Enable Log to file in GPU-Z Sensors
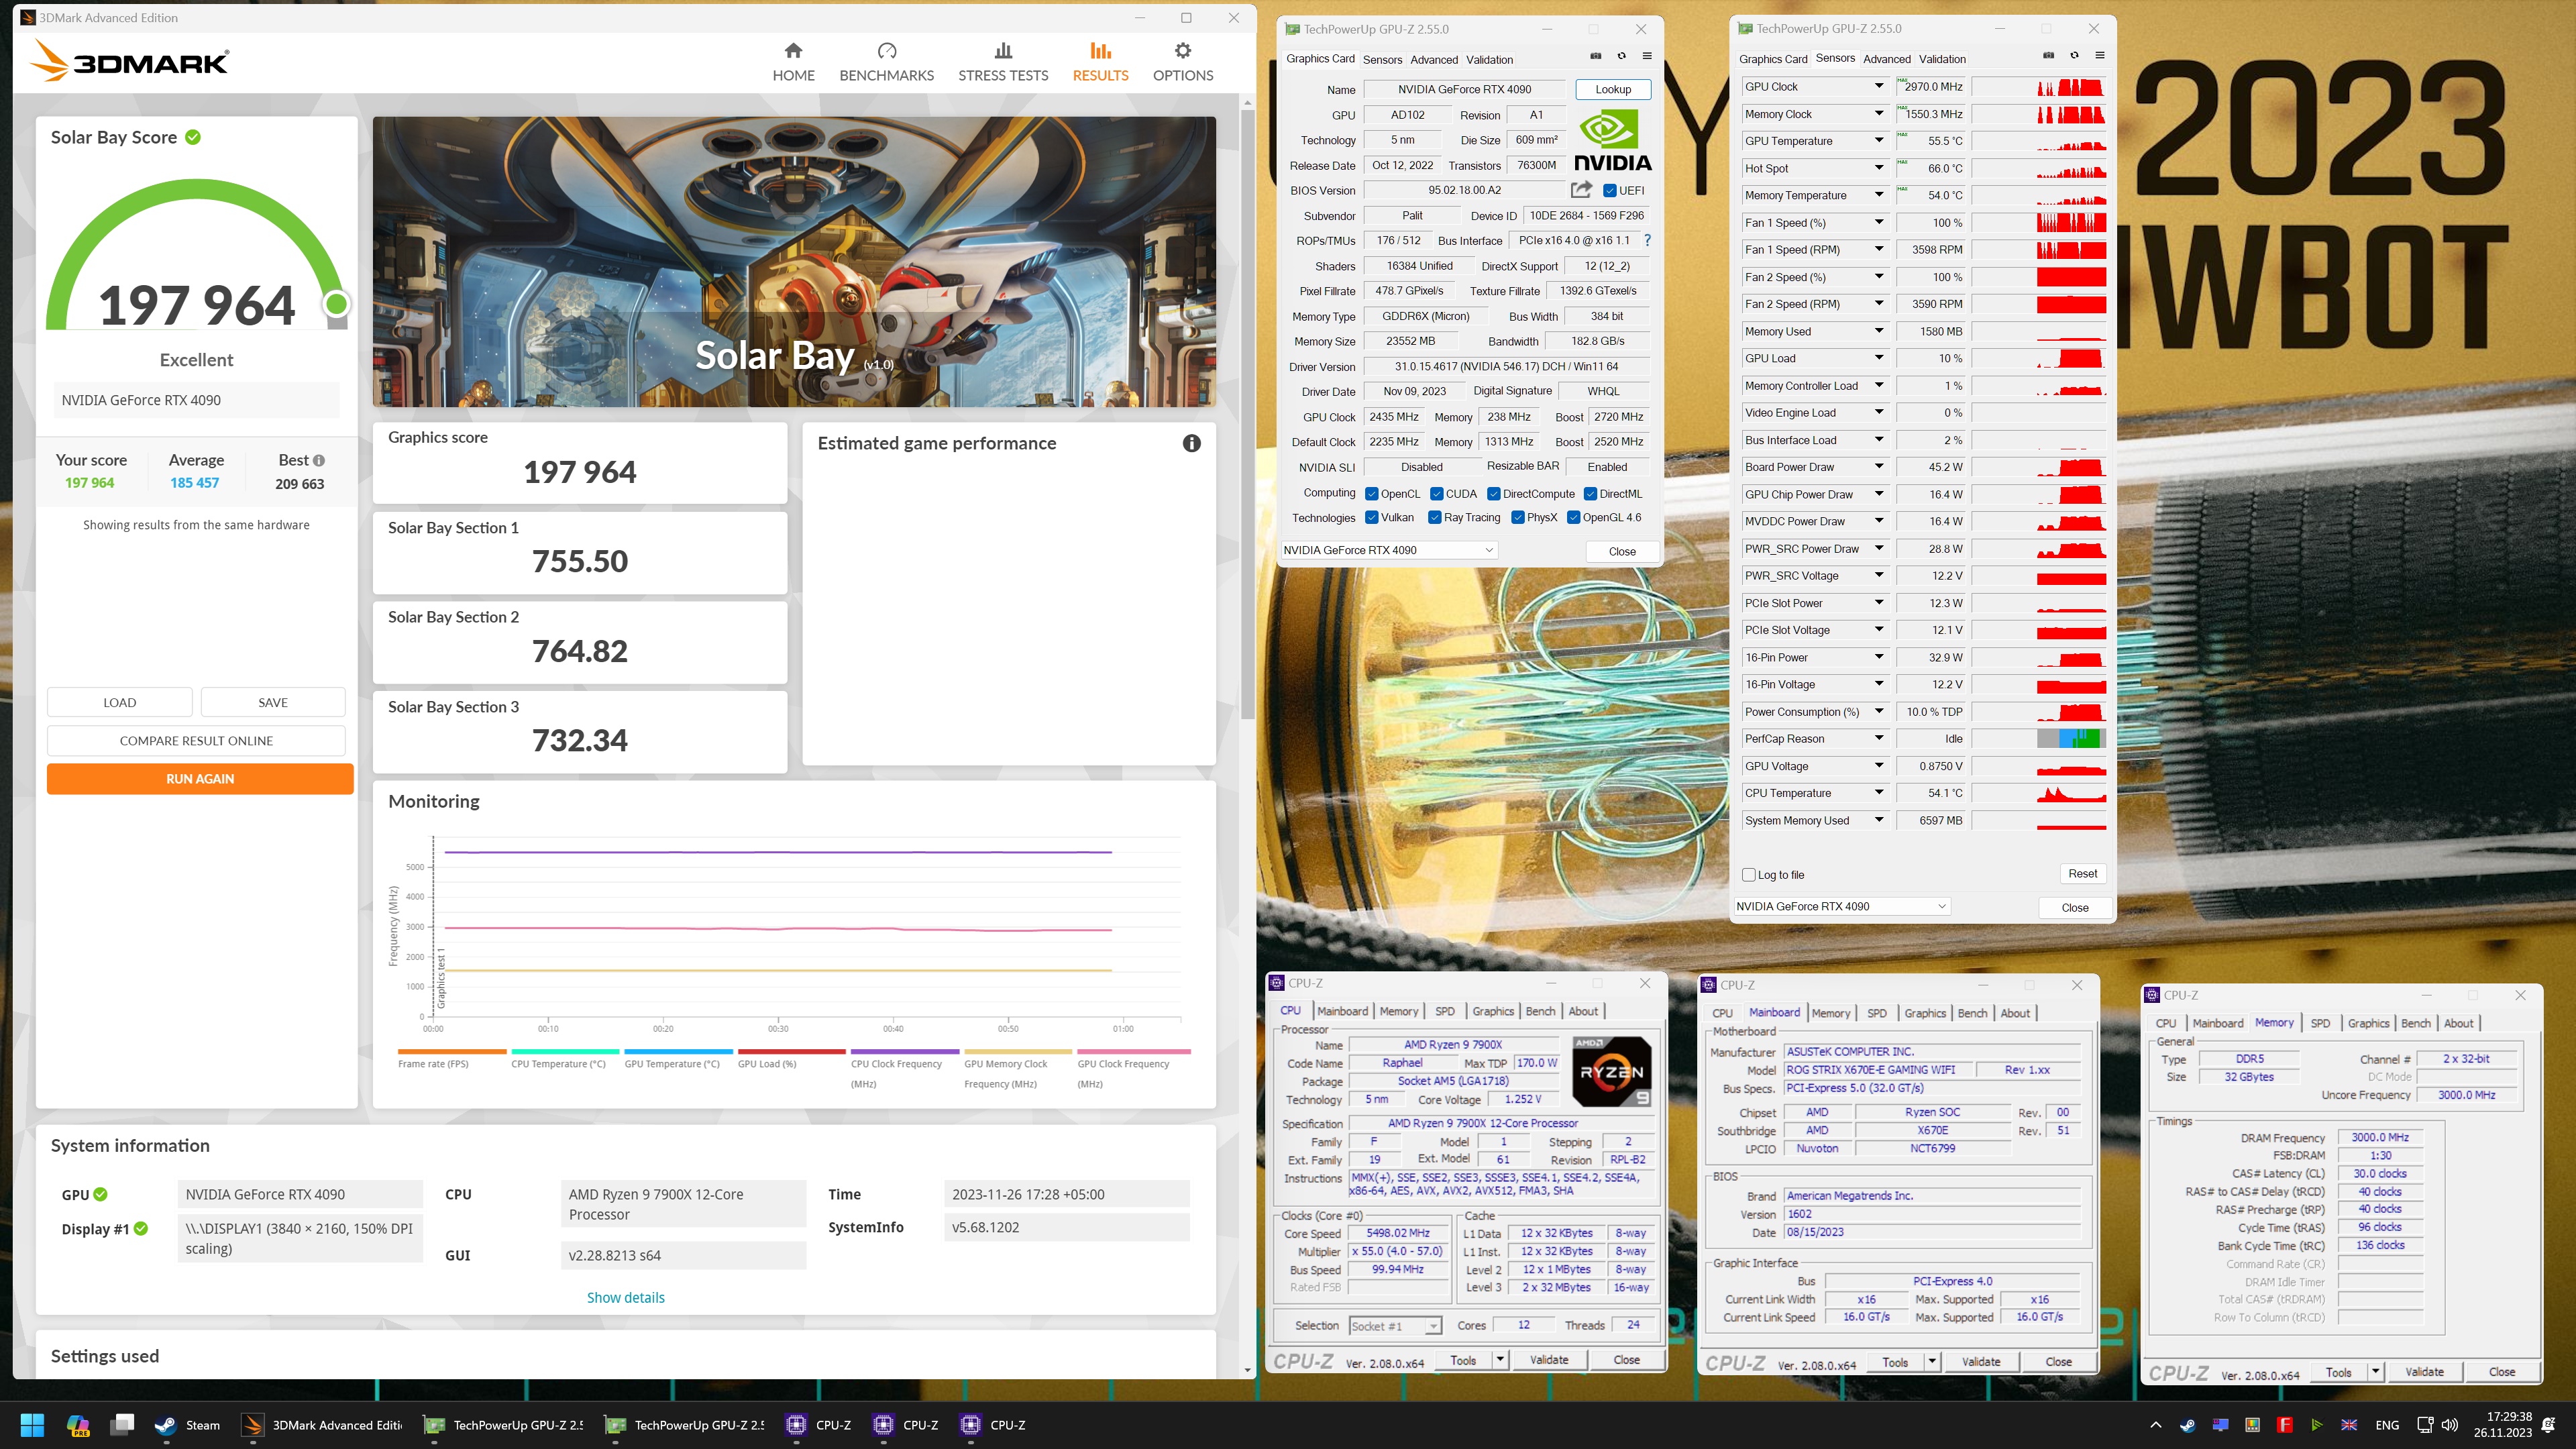This screenshot has width=2576, height=1449. (x=1749, y=875)
